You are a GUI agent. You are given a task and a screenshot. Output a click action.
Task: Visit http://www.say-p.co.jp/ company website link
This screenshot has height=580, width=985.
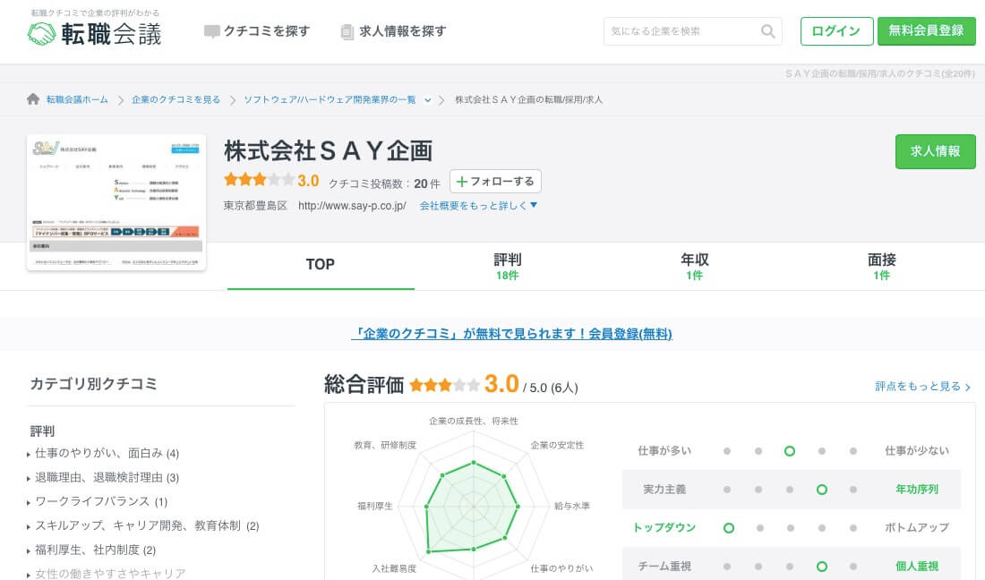352,206
